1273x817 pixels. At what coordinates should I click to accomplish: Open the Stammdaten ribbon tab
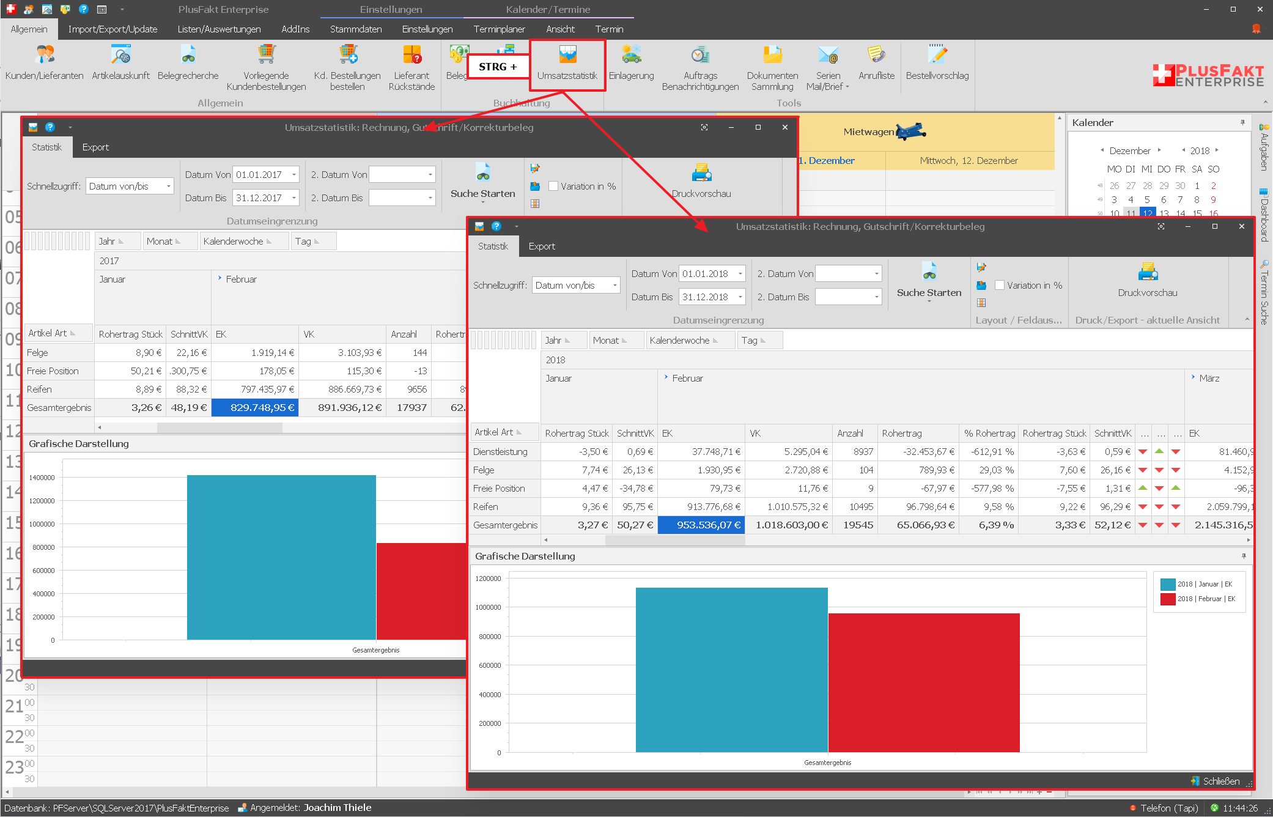(356, 29)
